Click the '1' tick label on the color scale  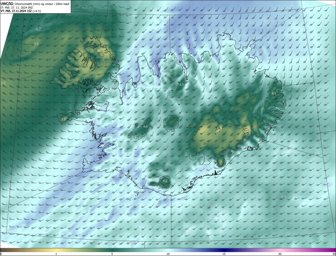56,254
